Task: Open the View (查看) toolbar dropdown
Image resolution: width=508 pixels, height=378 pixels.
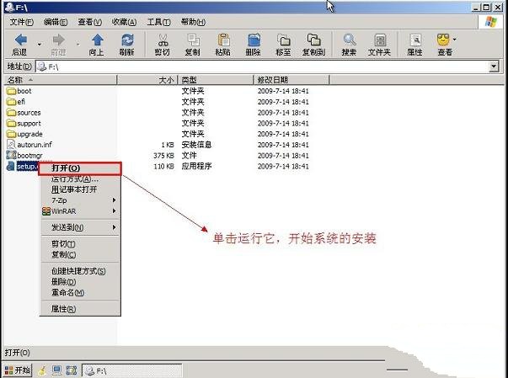Action: pyautogui.click(x=444, y=40)
